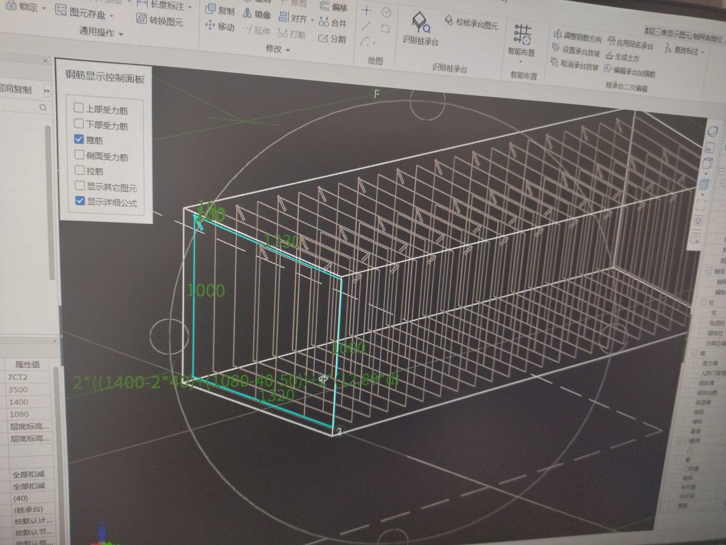This screenshot has height=545, width=726.
Task: Click the arrows button beside 层间复制
Action: pyautogui.click(x=46, y=91)
